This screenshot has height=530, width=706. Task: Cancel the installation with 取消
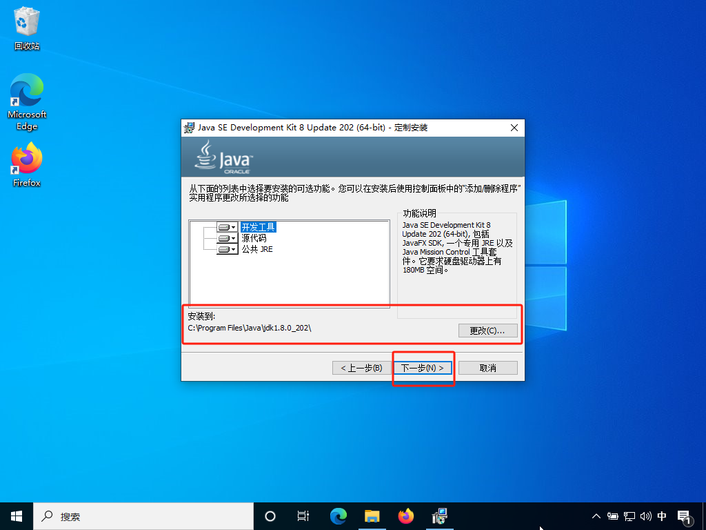pos(487,368)
